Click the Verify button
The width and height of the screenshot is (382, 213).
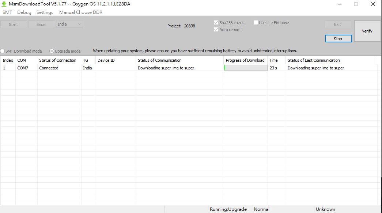(x=367, y=31)
